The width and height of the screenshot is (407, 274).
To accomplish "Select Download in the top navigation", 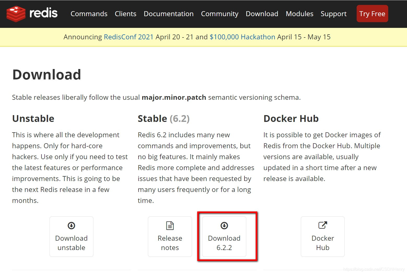I will (x=262, y=14).
